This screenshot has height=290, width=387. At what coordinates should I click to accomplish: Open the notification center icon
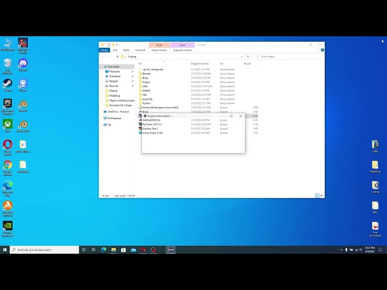tap(380, 250)
